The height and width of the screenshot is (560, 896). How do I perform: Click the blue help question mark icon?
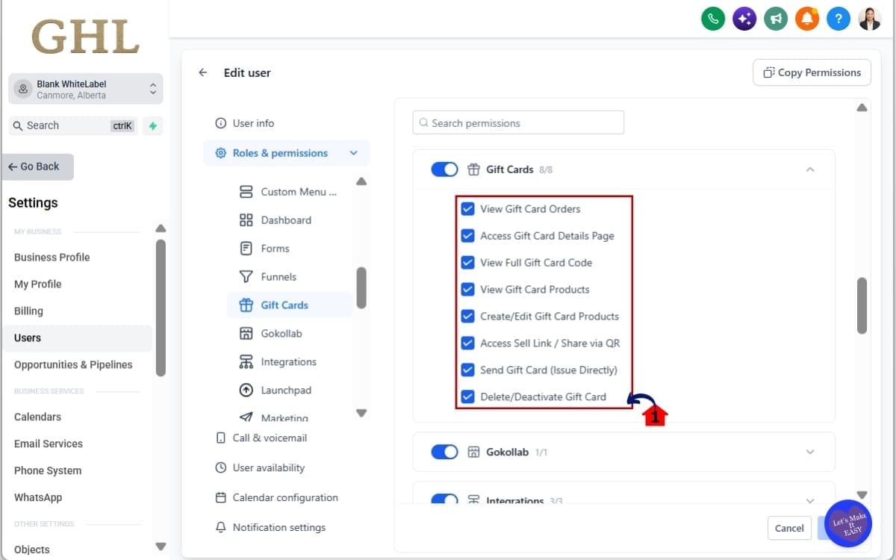pyautogui.click(x=839, y=19)
